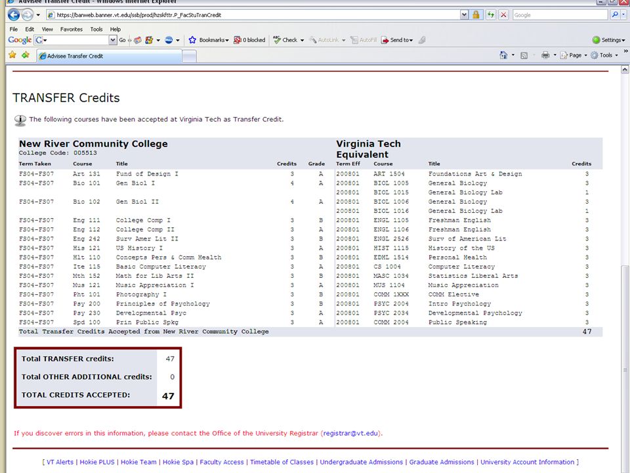Click the RSS feeds icon
Viewport: 630px width, 473px height.
tap(524, 55)
